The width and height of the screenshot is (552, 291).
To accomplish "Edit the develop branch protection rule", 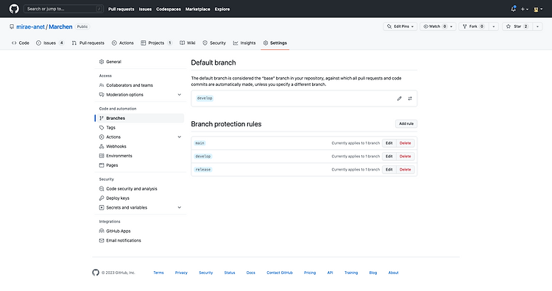I will (389, 157).
